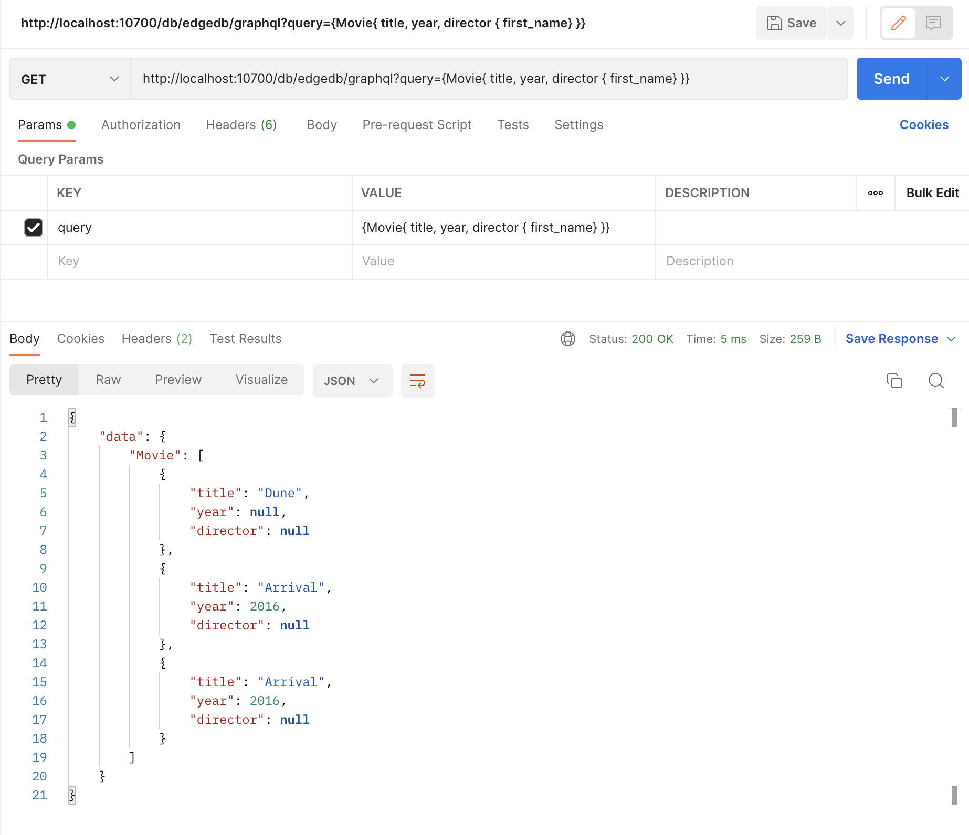Click the globe network icon
Viewport: 969px width, 835px height.
pos(567,339)
